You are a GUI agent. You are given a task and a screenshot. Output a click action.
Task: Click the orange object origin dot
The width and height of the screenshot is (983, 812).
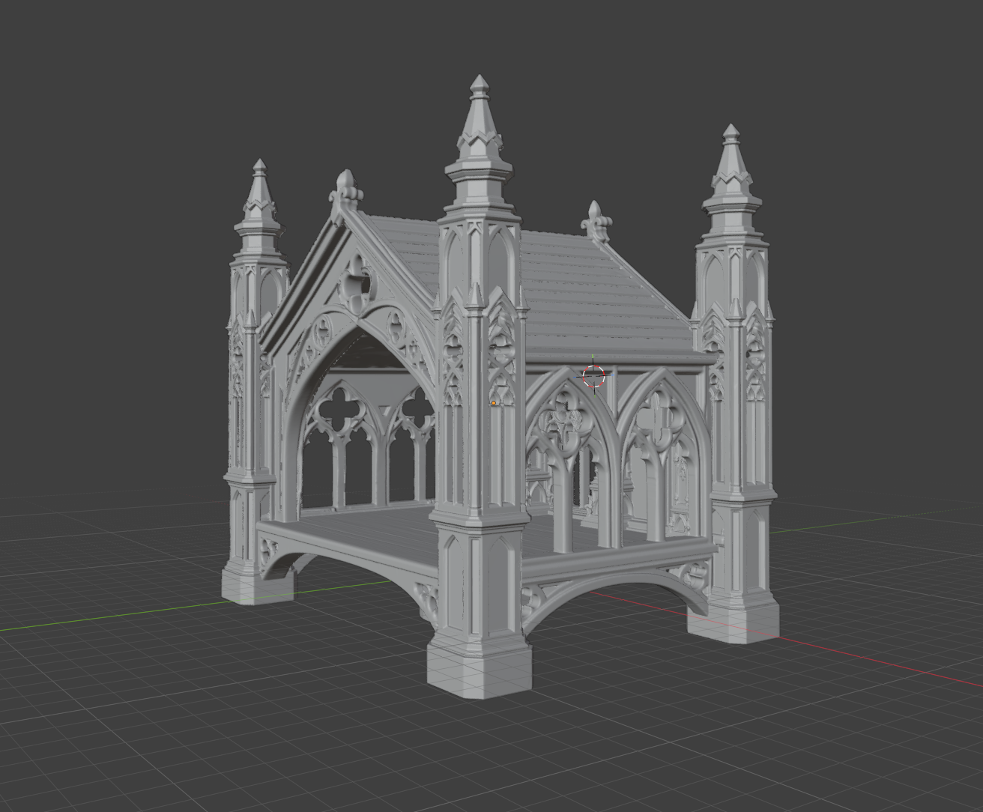494,403
